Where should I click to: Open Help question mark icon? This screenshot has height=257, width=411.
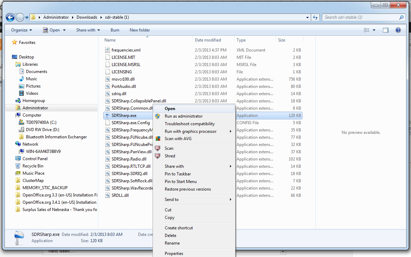[x=398, y=30]
